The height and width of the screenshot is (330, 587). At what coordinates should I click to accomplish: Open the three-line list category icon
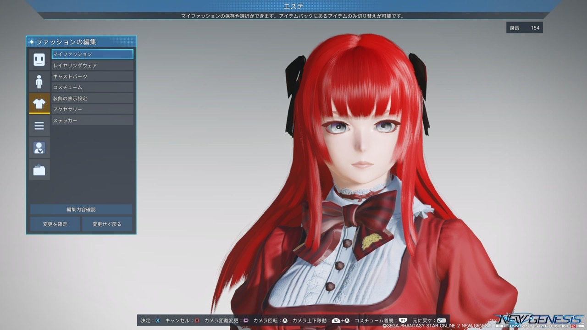[39, 126]
